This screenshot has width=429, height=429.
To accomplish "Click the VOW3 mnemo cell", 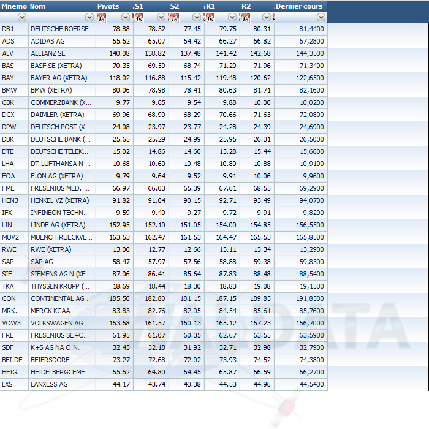I will [x=14, y=323].
